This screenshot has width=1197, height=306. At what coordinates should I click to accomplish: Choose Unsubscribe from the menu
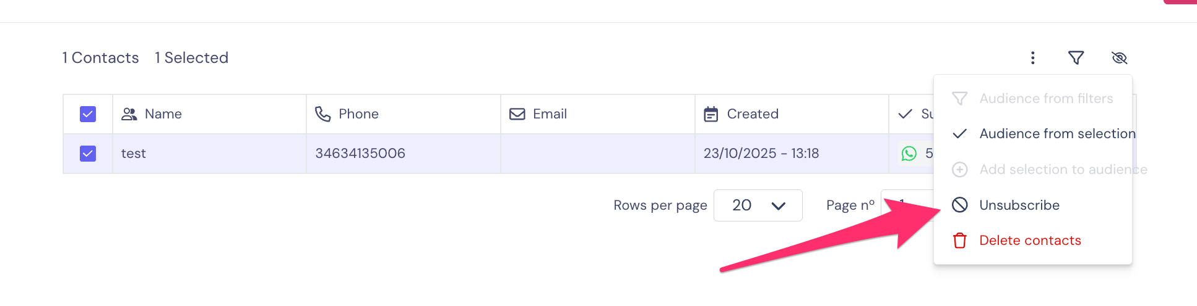point(1019,205)
